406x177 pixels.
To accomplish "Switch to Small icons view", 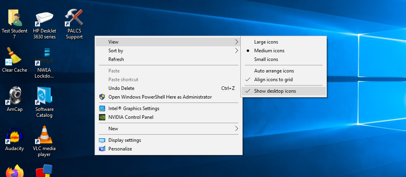I will point(266,59).
